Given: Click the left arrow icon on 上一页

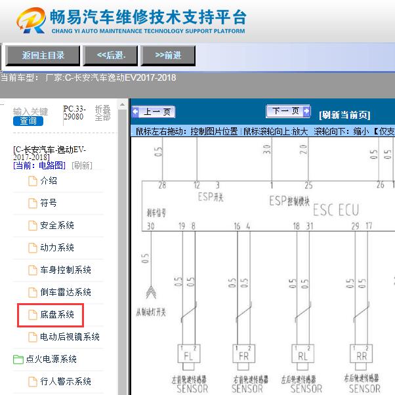Looking at the screenshot, I should pyautogui.click(x=135, y=112).
